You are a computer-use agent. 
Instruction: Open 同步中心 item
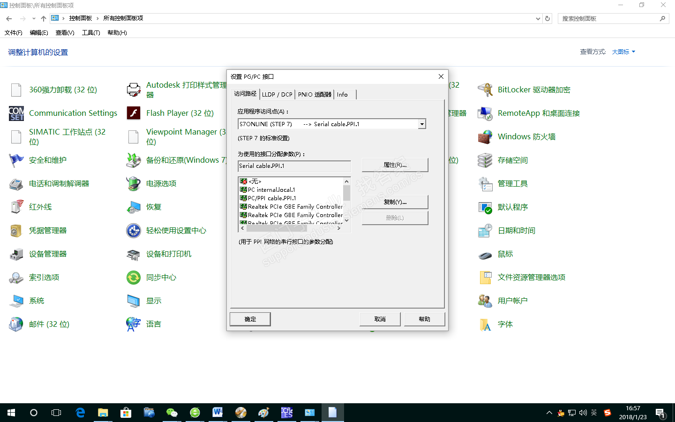click(151, 277)
